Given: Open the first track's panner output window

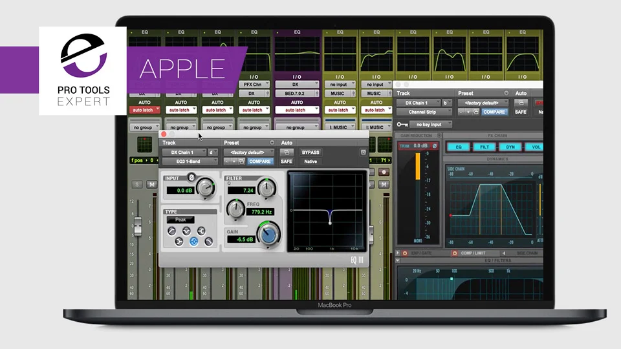Looking at the screenshot, I should pos(144,144).
